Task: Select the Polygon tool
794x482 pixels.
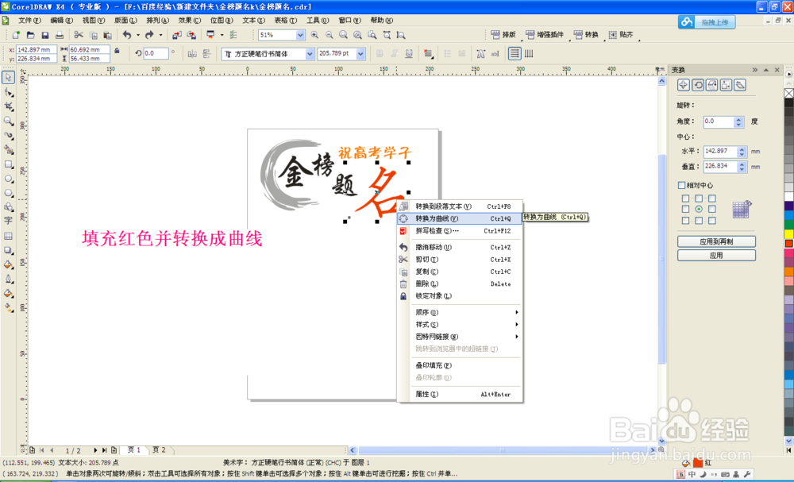Action: 9,193
